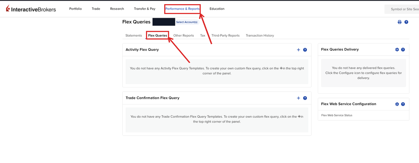Open help icon beside the print icon
Viewport: 419px width, 163px height.
click(x=406, y=22)
